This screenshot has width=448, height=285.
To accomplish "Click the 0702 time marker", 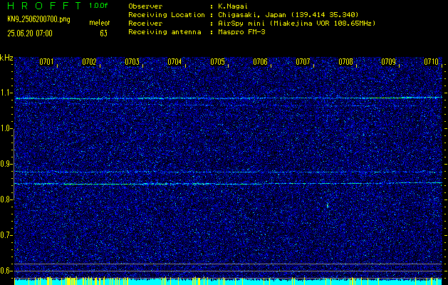I will click(x=89, y=62).
